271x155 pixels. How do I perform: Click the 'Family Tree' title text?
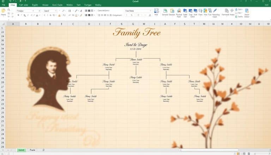point(137,32)
